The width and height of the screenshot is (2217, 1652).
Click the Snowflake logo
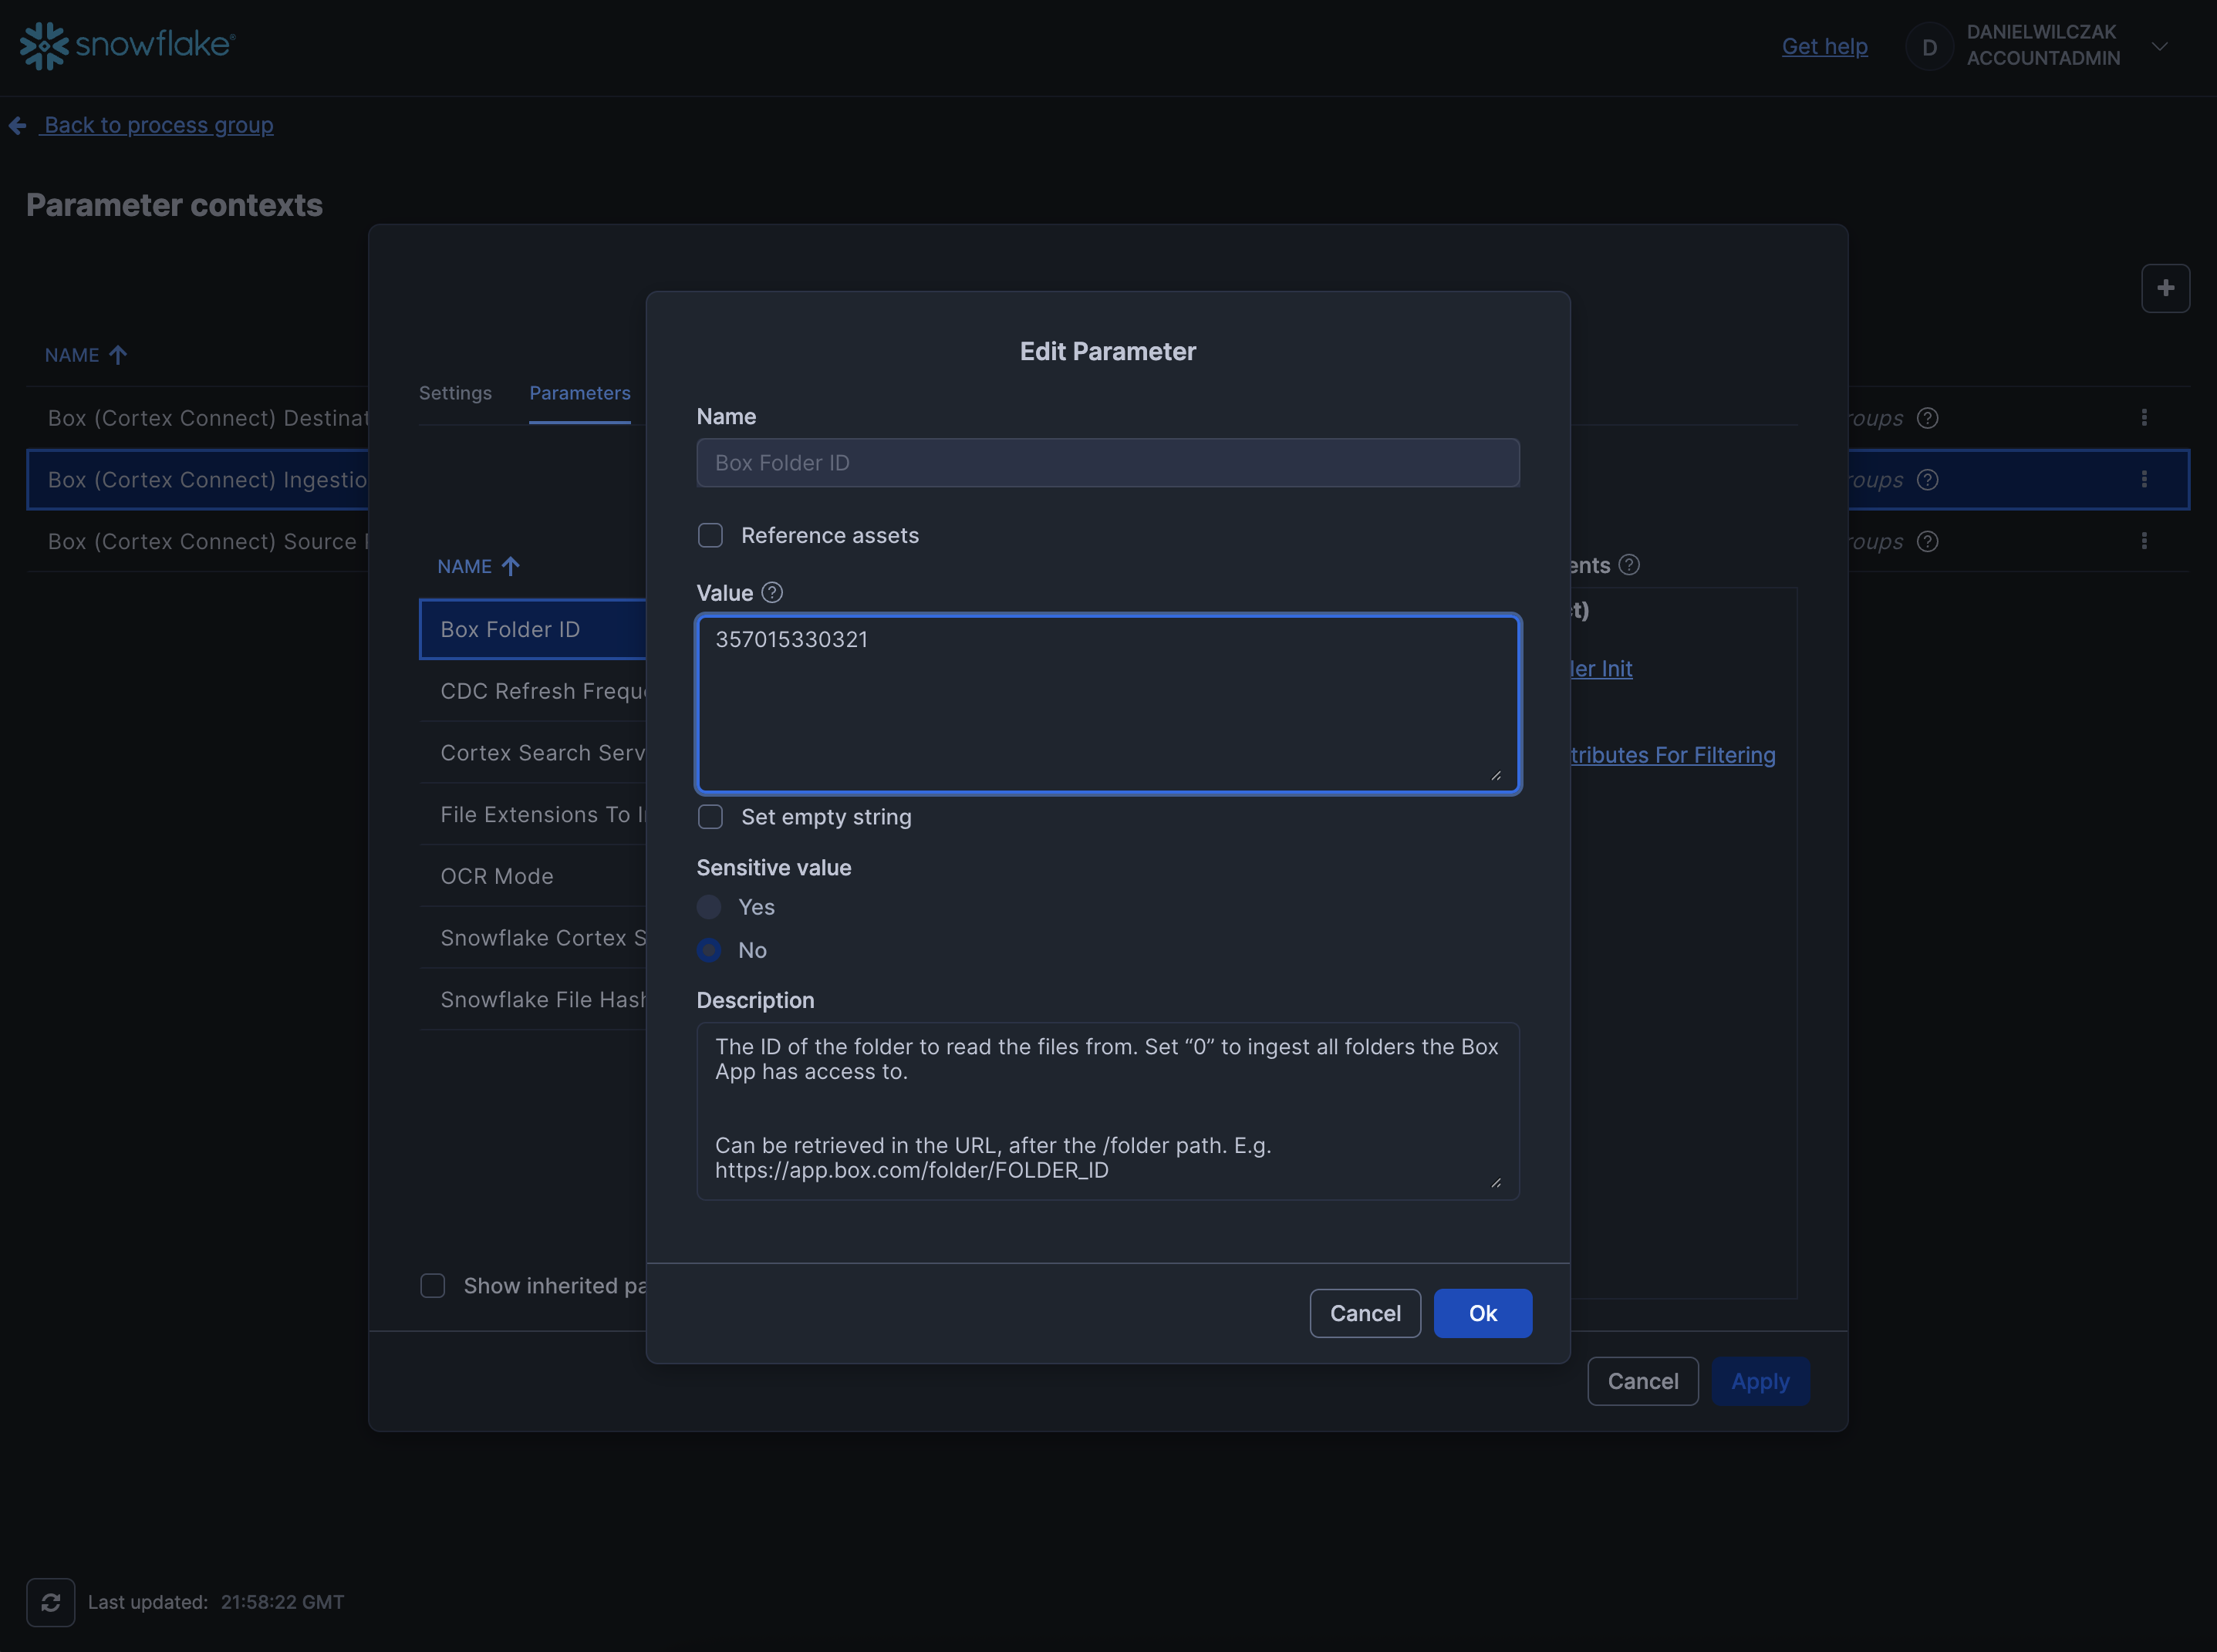point(127,45)
